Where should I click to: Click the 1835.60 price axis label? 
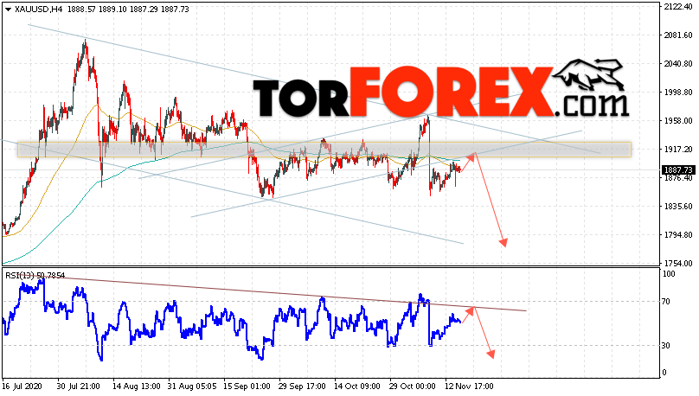pos(677,207)
